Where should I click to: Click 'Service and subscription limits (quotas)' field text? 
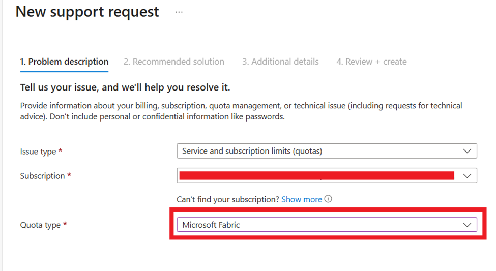[252, 151]
